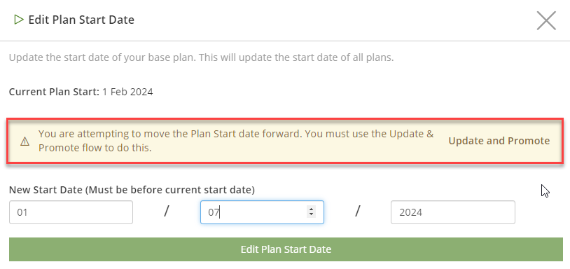Image resolution: width=570 pixels, height=269 pixels.
Task: Click the divider line under the dialog header
Action: point(285,41)
